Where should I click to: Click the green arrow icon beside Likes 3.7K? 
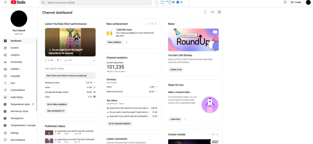(x=94, y=96)
